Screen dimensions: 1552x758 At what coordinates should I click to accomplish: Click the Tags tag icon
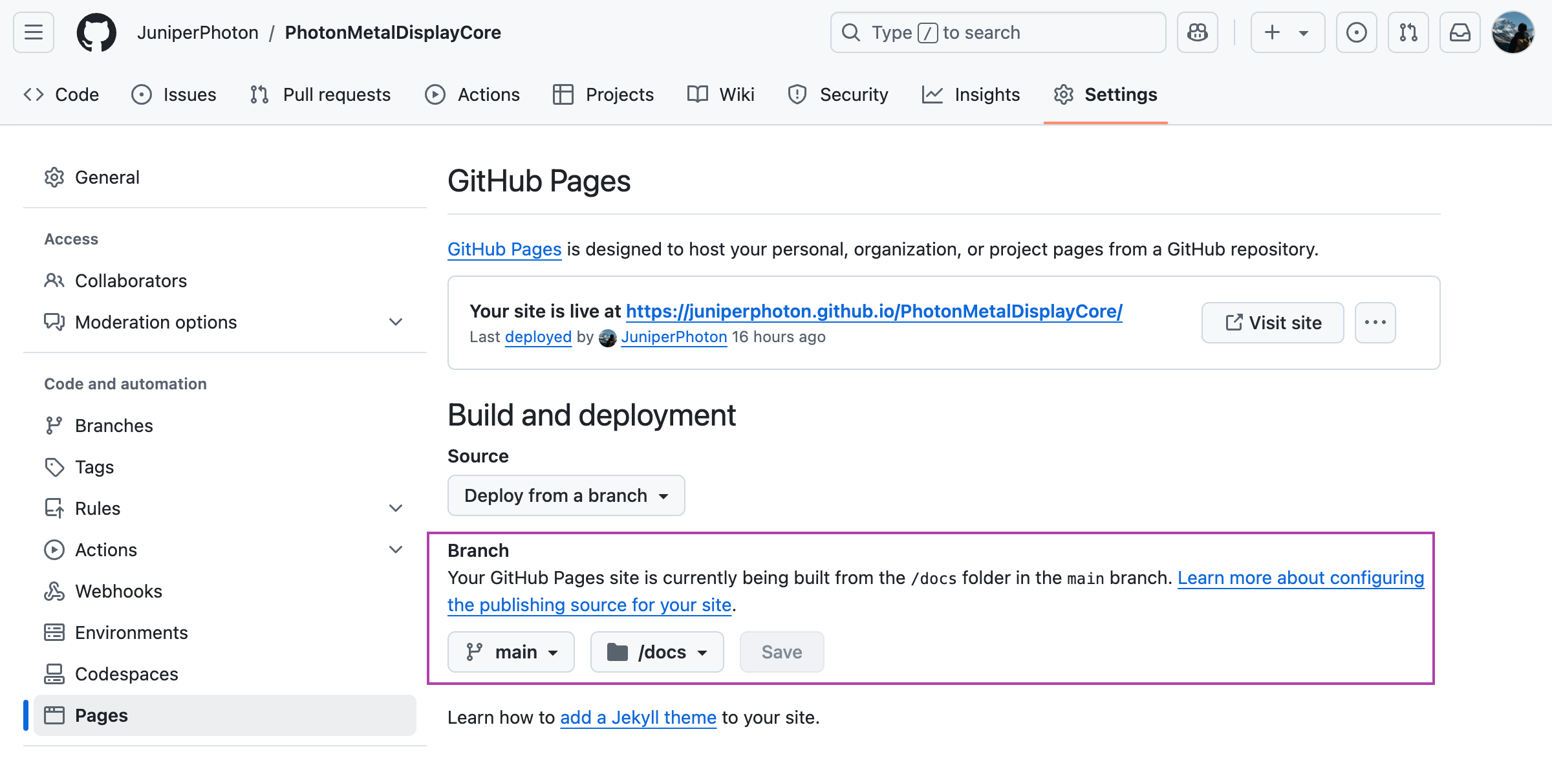pyautogui.click(x=54, y=467)
